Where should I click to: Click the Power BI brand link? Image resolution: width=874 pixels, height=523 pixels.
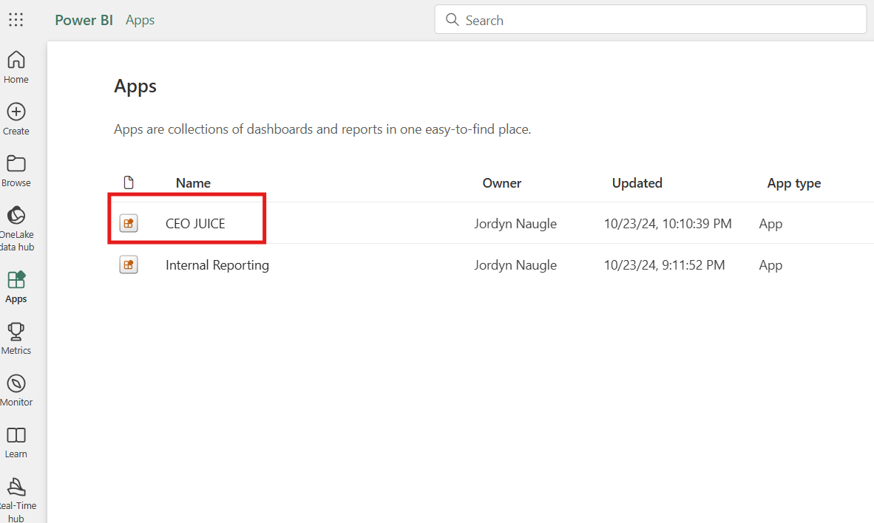[x=84, y=20]
